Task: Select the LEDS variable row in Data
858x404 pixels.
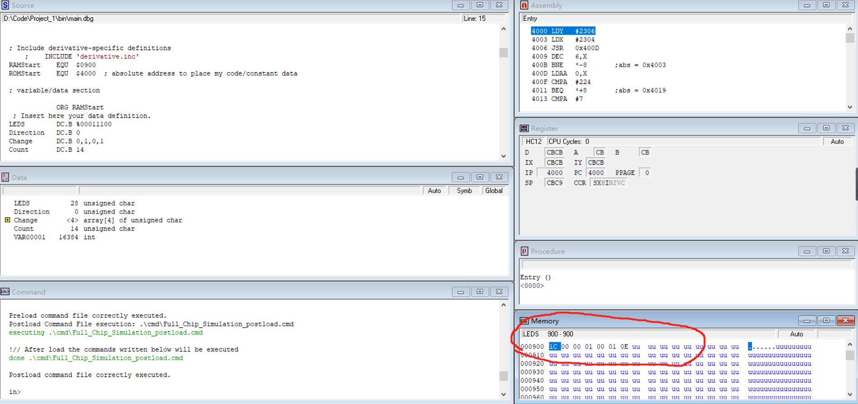Action: click(74, 203)
